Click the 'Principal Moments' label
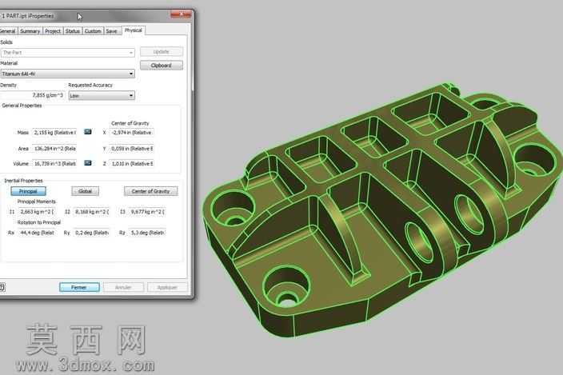 pos(37,201)
